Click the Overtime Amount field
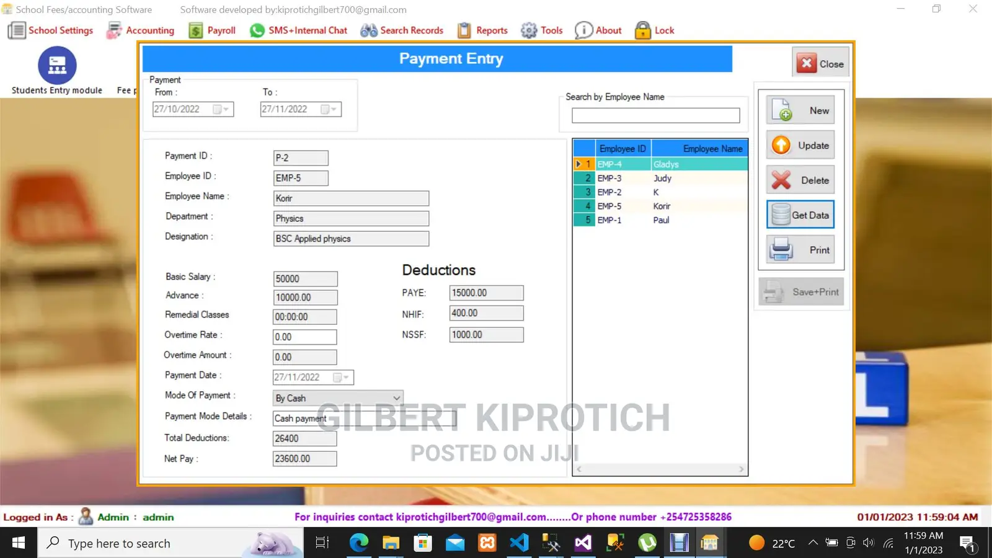Viewport: 992px width, 558px height. click(305, 357)
